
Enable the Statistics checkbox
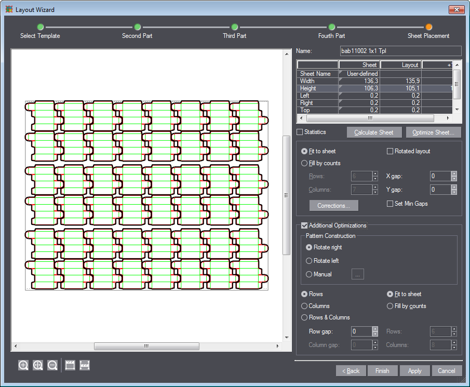(x=300, y=132)
